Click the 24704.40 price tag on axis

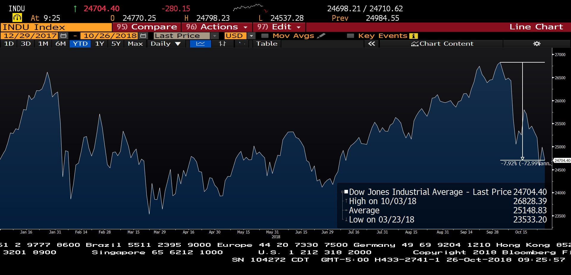click(x=562, y=160)
